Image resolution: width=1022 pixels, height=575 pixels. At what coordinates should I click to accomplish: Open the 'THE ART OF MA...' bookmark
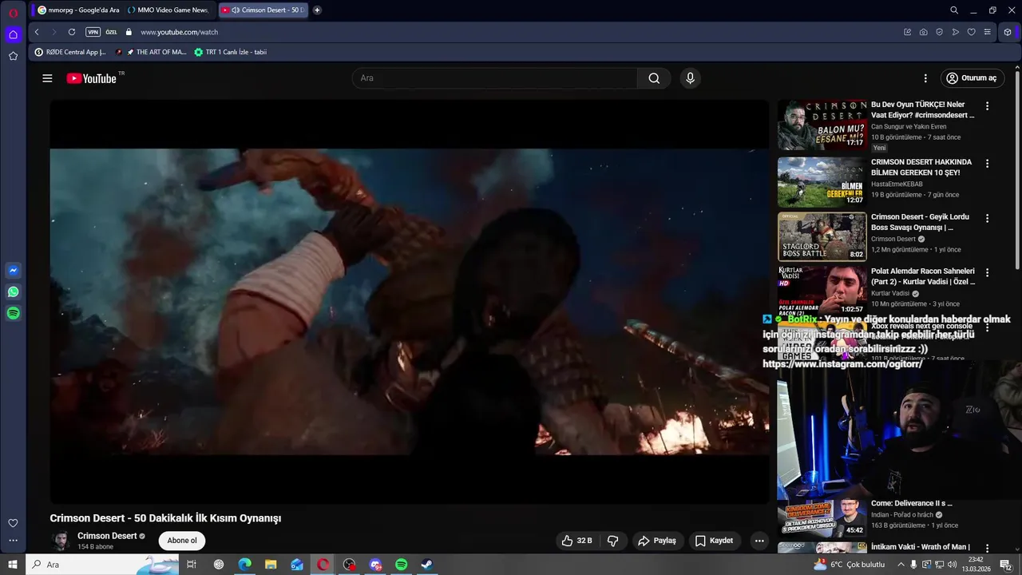click(151, 52)
